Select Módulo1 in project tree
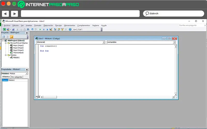Viewport: 207px width, 129px height. [x=16, y=58]
